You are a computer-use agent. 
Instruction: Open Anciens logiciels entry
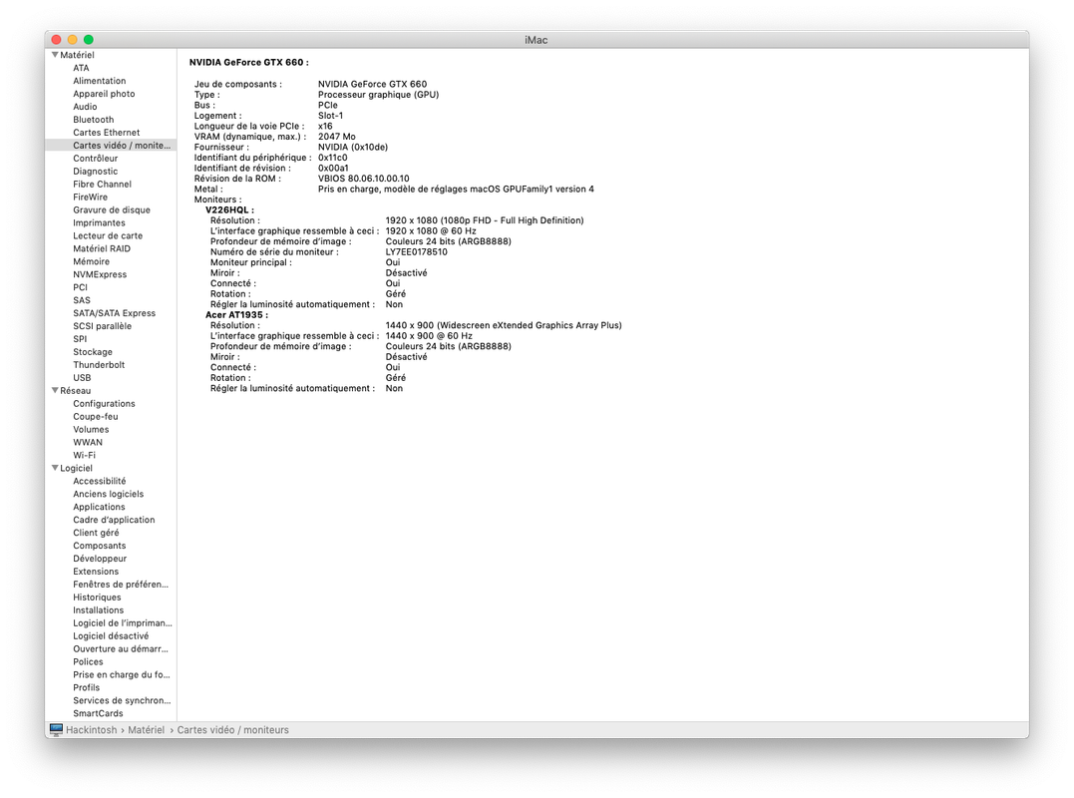pos(109,495)
